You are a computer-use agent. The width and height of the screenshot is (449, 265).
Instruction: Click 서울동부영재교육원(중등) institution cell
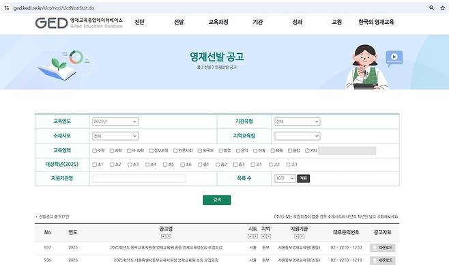tap(299, 247)
